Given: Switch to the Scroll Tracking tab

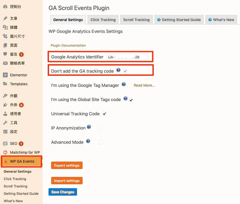Looking at the screenshot, I should [136, 20].
